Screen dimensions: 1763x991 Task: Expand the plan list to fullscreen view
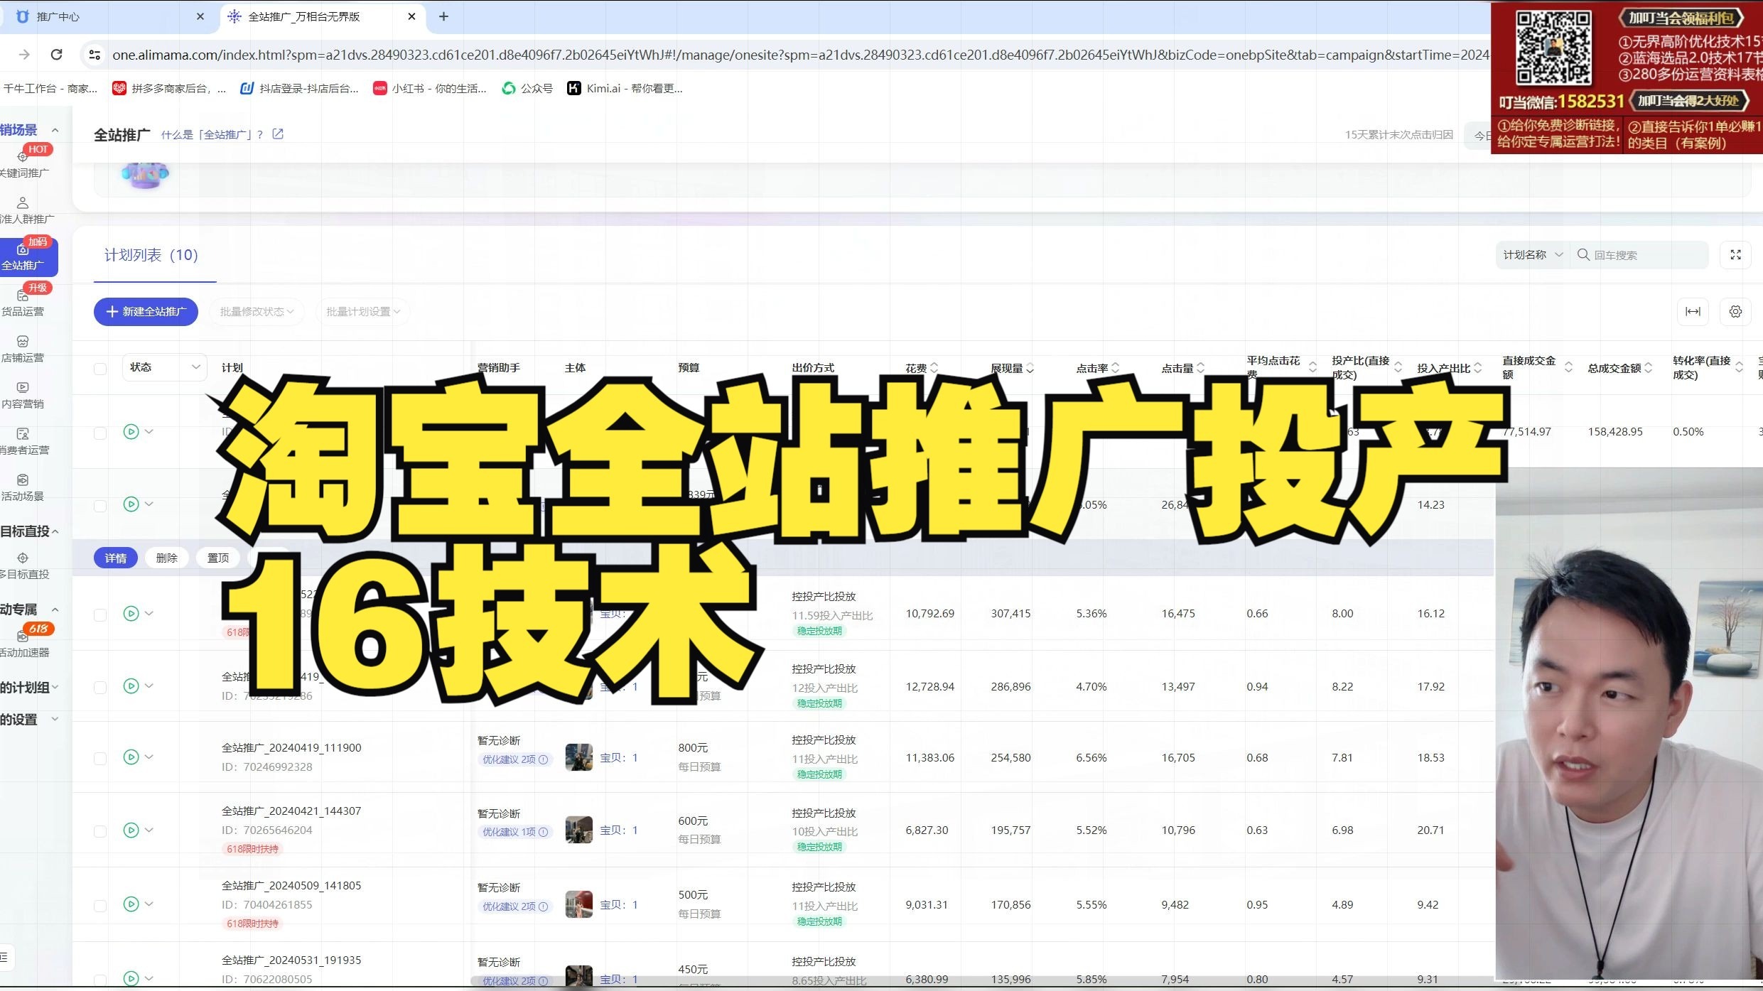pos(1736,254)
